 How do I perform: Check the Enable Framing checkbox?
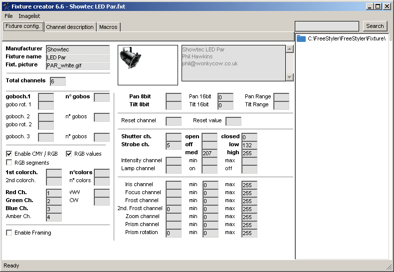tap(9, 233)
